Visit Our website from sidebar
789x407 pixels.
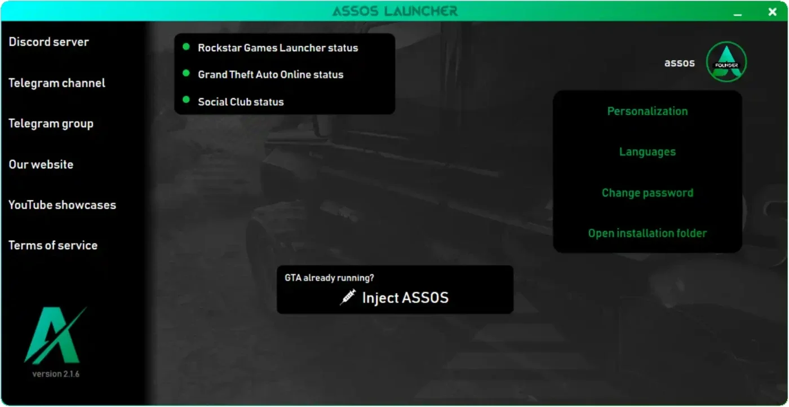pyautogui.click(x=41, y=165)
